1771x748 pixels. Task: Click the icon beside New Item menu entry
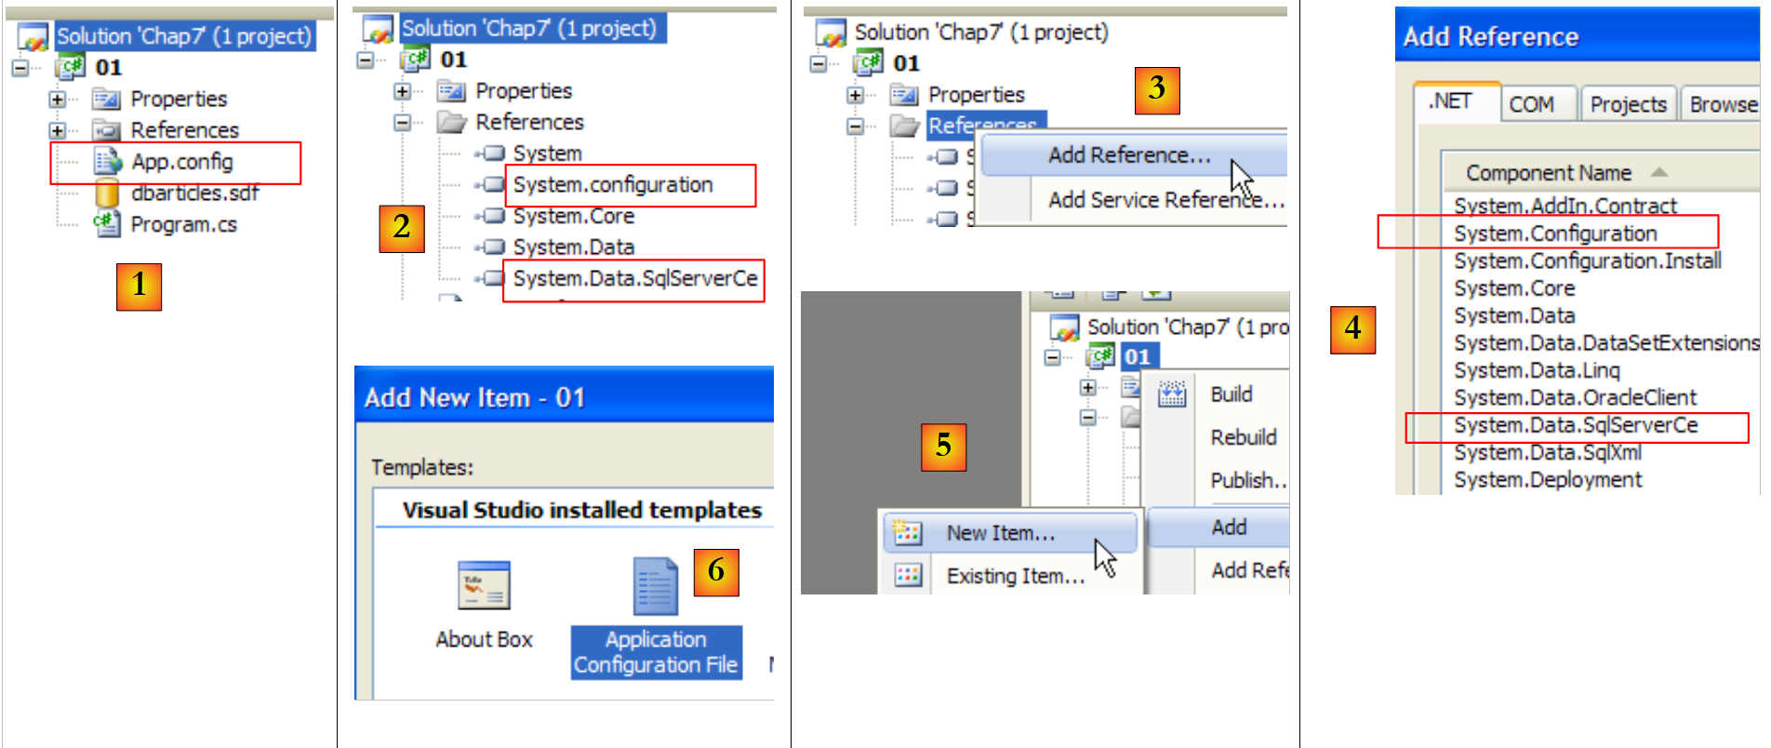[x=907, y=533]
